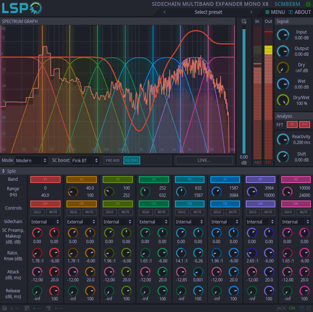Click the minus icon in the bottom status bar

17,308
